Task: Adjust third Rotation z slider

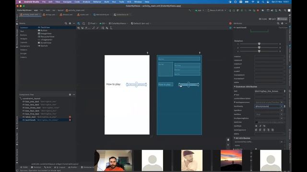Action: pos(259,51)
